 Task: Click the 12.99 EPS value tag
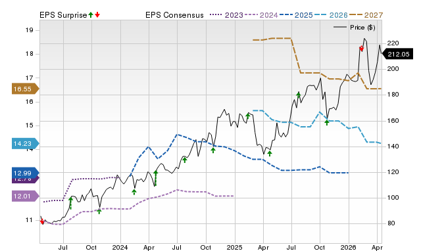[x=25, y=173]
